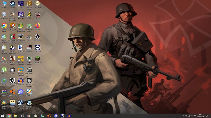Launch the TechPowerUp GPU-Z shortcut
The image size is (211, 118).
click(x=29, y=27)
